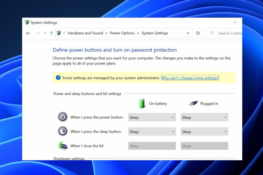The image size is (263, 175).
Task: Click the power plug icon
Action: (x=193, y=104)
